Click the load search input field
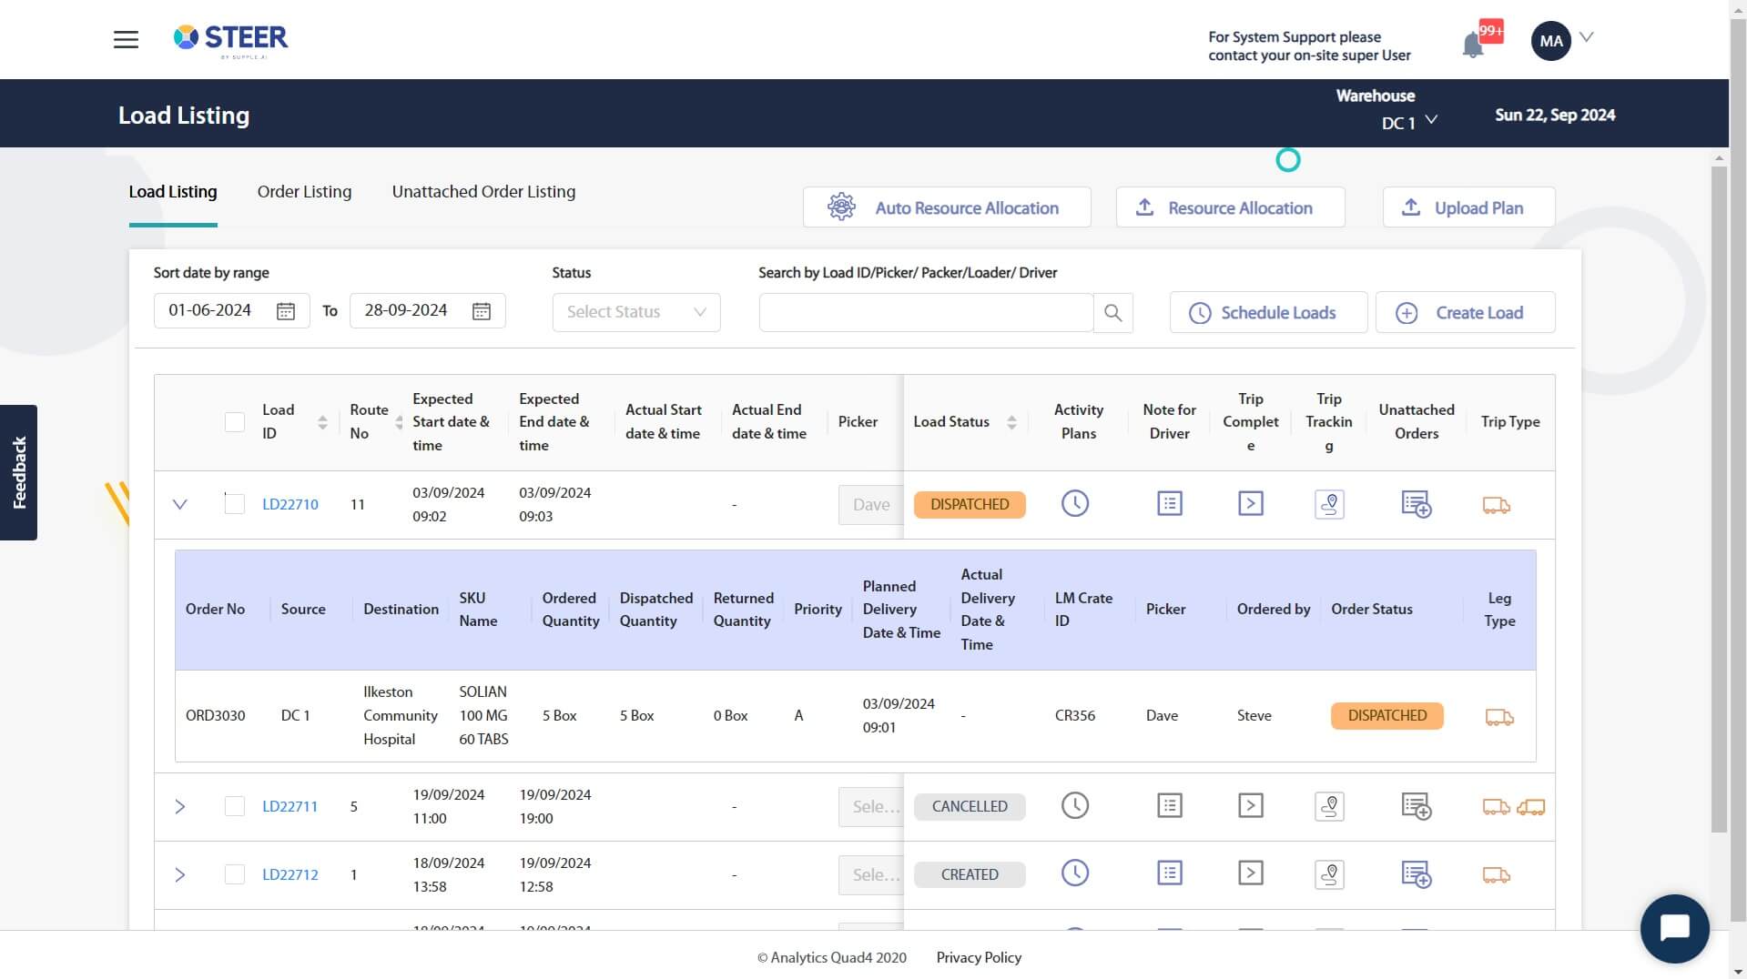The height and width of the screenshot is (979, 1747). tap(926, 313)
